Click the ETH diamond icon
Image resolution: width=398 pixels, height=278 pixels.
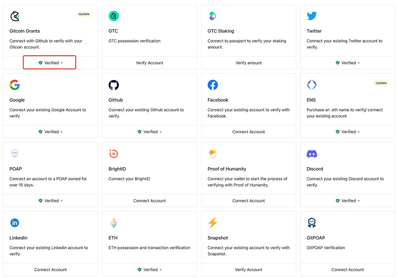tap(114, 223)
